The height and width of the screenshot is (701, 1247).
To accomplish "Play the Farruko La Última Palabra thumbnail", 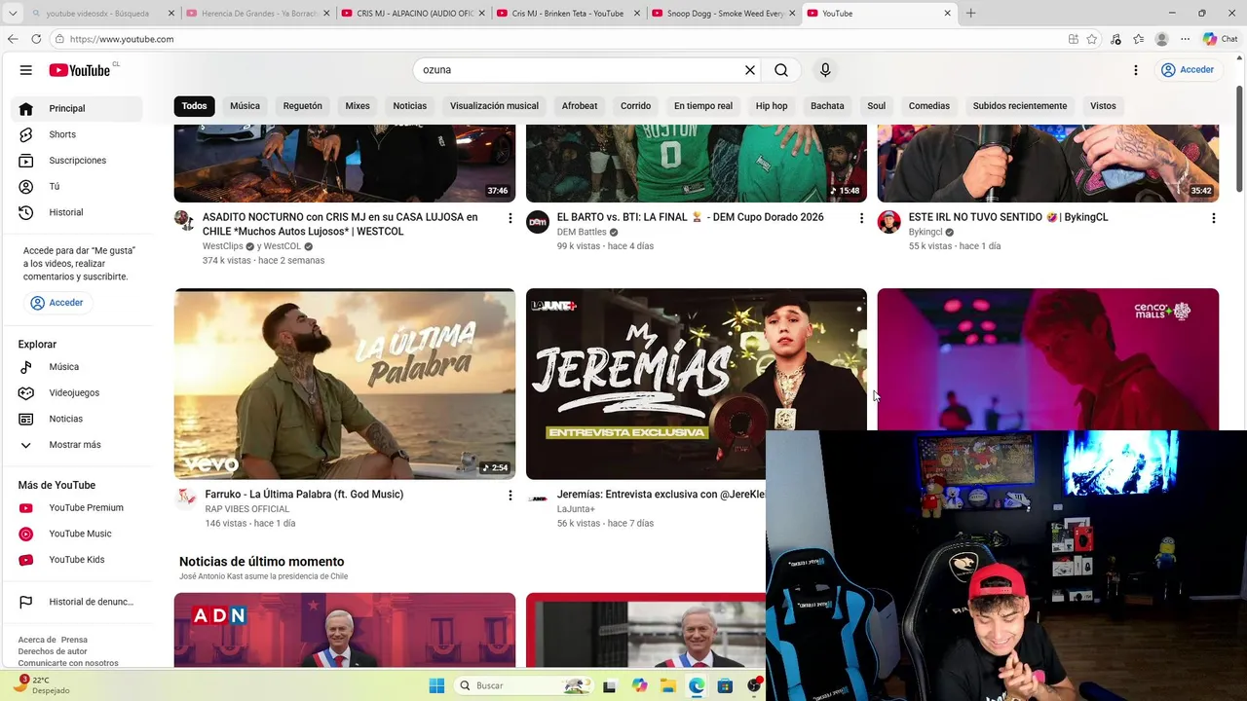I will [345, 384].
